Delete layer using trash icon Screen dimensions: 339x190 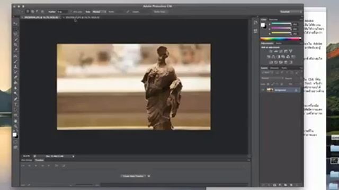tap(297, 185)
